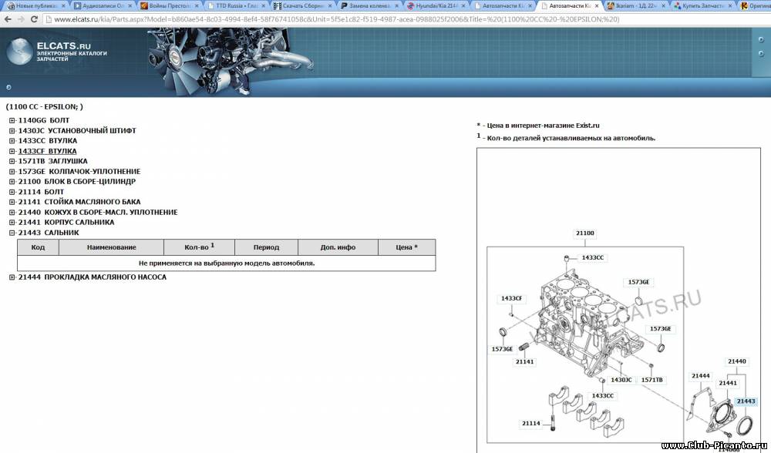Collapse the 21443 САЛЬНИК node
The width and height of the screenshot is (771, 453).
pyautogui.click(x=12, y=233)
